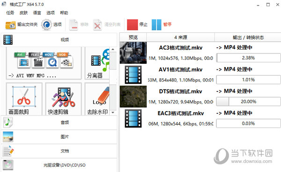Image resolution: width=281 pixels, height=172 pixels.
Task: Click the 1.01% progress bar
Action: 248,80
